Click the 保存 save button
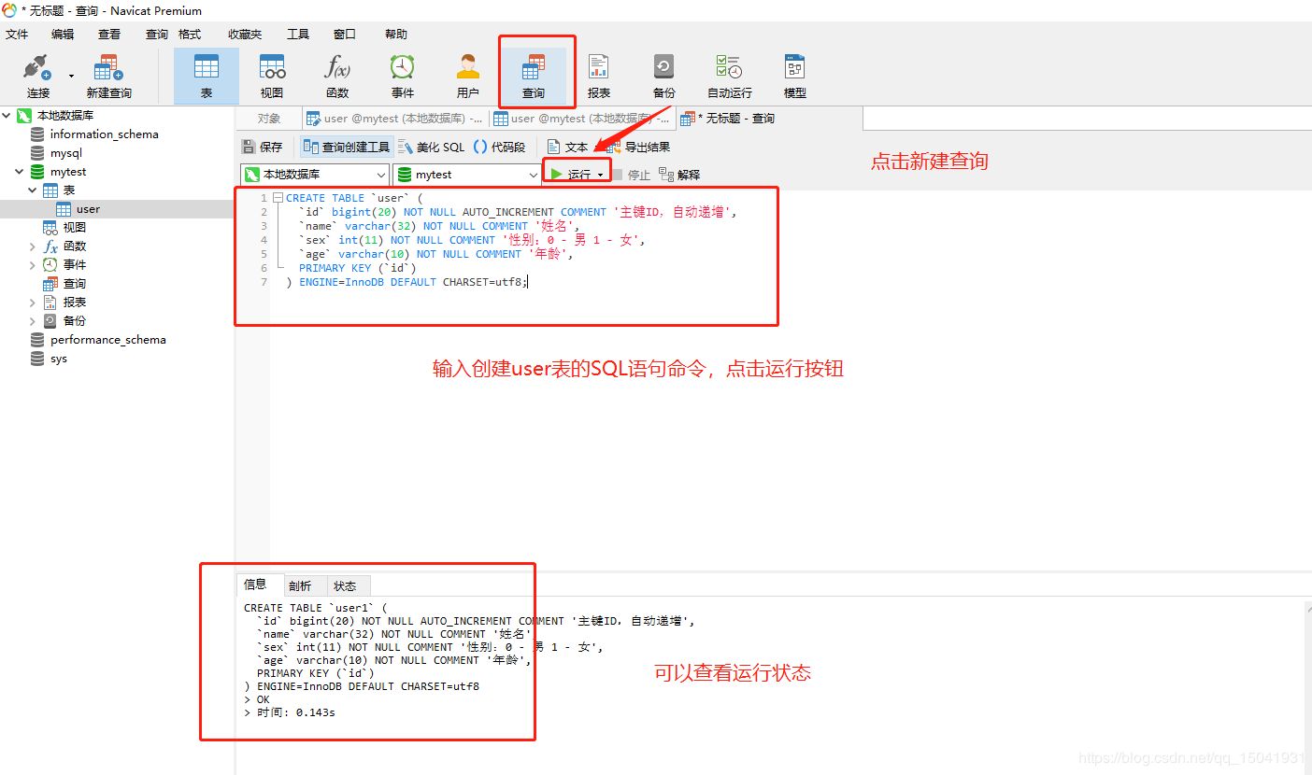1312x775 pixels. click(x=262, y=147)
